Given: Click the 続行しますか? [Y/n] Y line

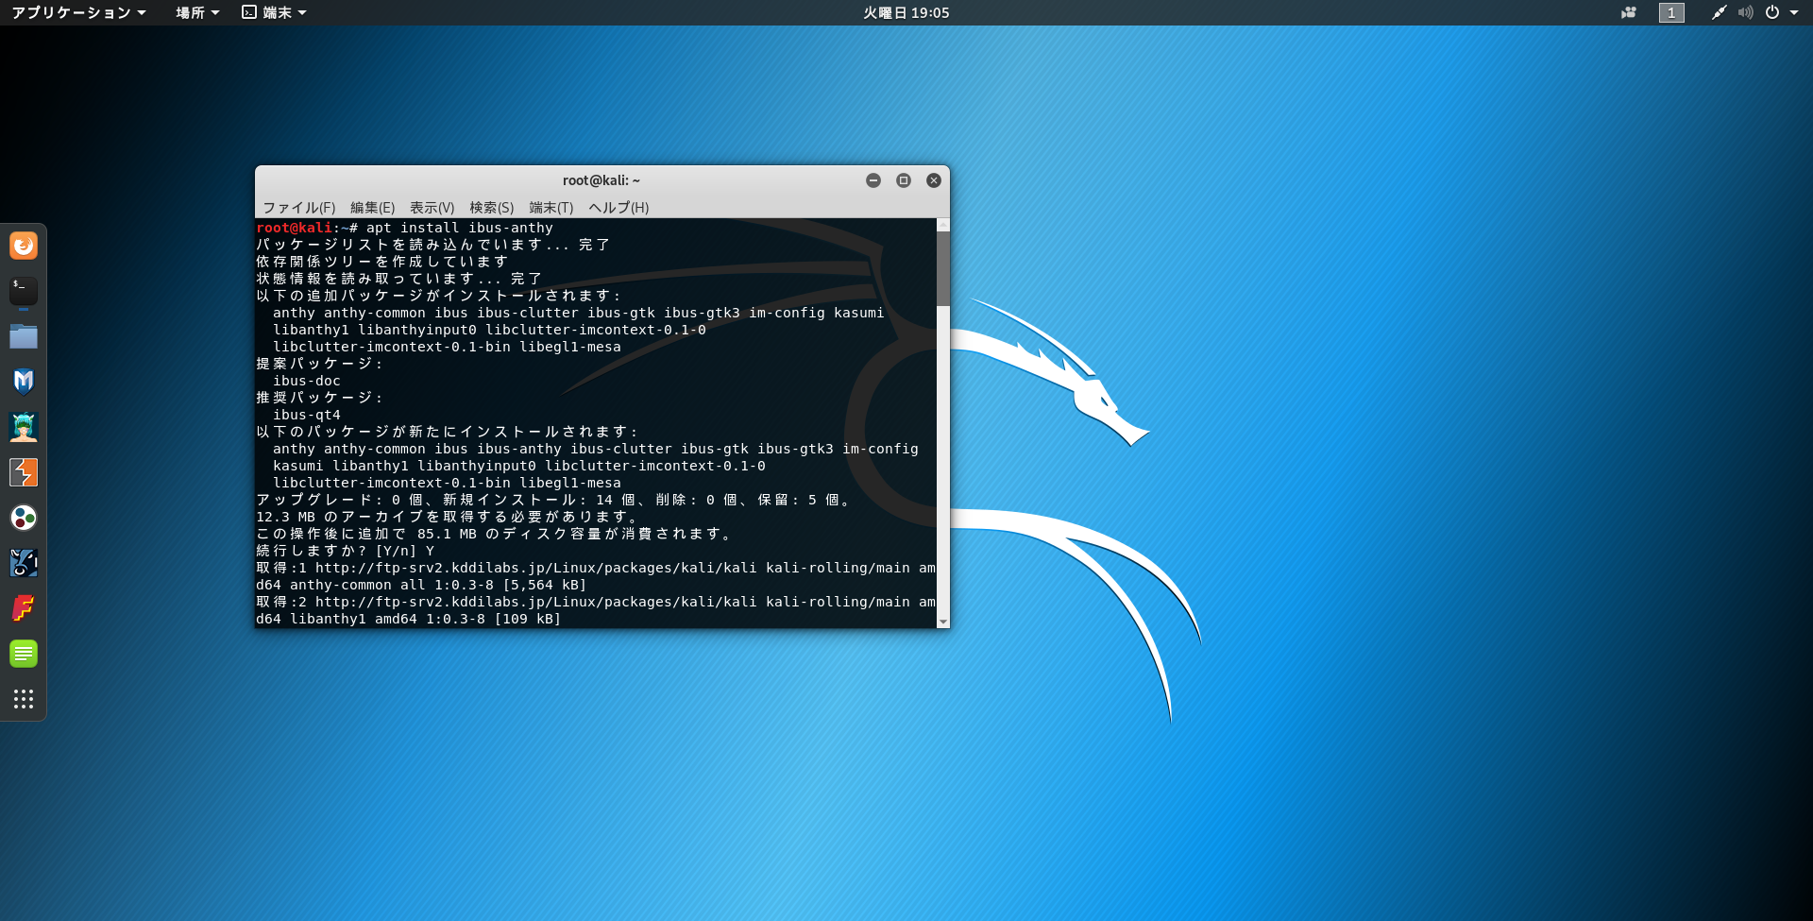Looking at the screenshot, I should (346, 551).
